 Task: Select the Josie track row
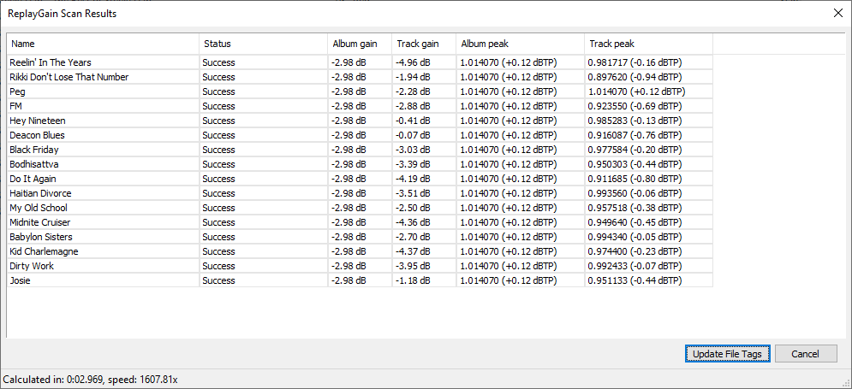360,280
